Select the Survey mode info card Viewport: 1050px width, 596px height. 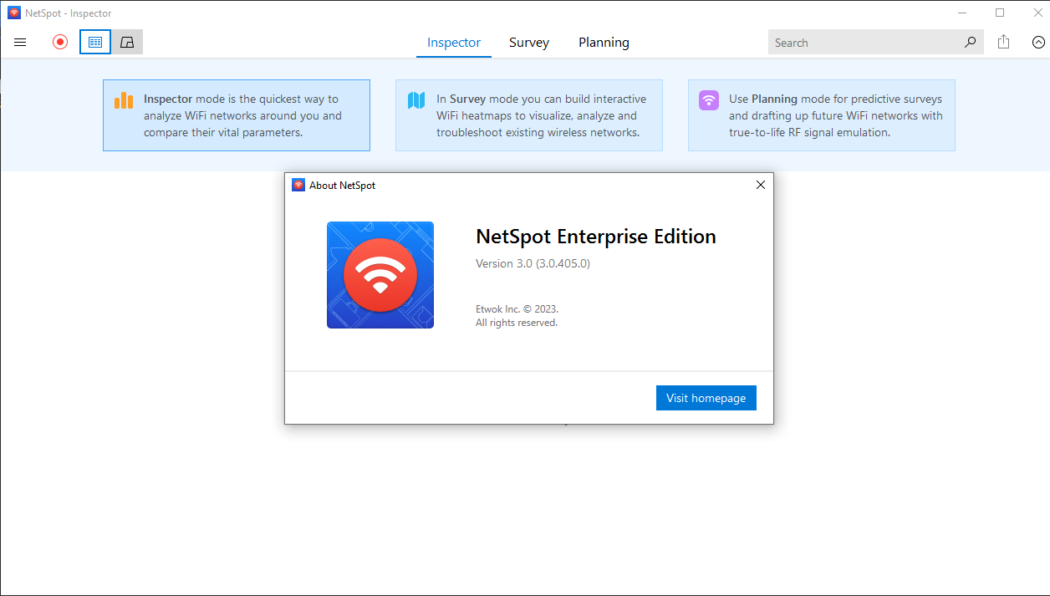529,115
